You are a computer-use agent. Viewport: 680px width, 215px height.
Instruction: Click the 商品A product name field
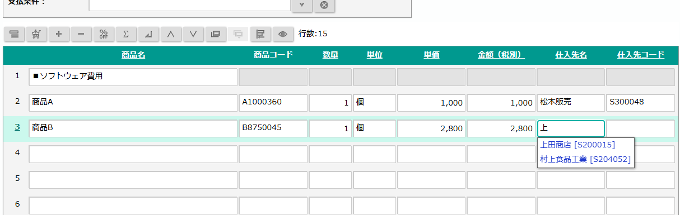coord(133,103)
